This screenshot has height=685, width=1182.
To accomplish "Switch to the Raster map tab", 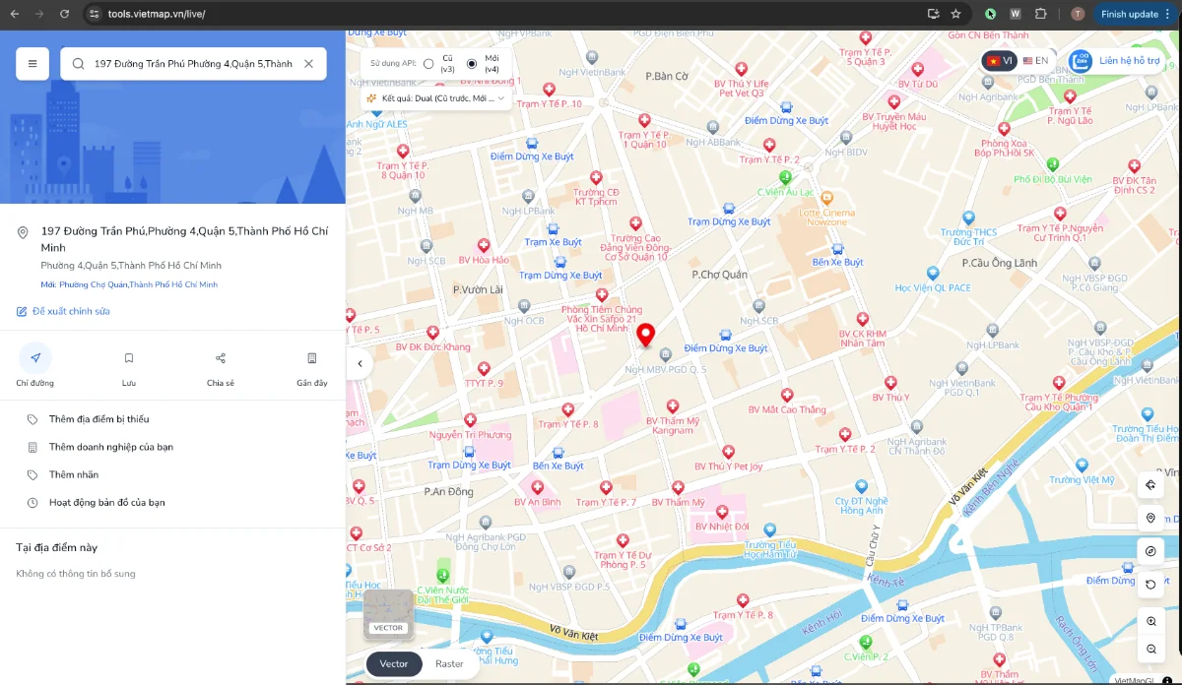I will 449,663.
